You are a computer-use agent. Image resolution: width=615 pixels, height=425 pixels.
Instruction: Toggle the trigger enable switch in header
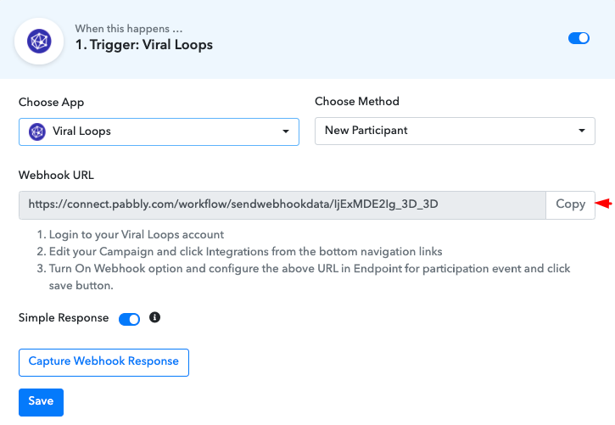(579, 38)
